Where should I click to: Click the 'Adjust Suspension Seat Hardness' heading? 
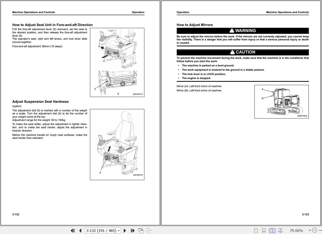click(x=41, y=101)
